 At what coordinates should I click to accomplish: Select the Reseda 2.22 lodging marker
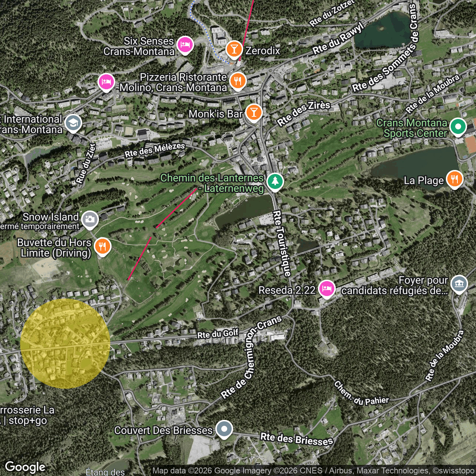pyautogui.click(x=327, y=289)
